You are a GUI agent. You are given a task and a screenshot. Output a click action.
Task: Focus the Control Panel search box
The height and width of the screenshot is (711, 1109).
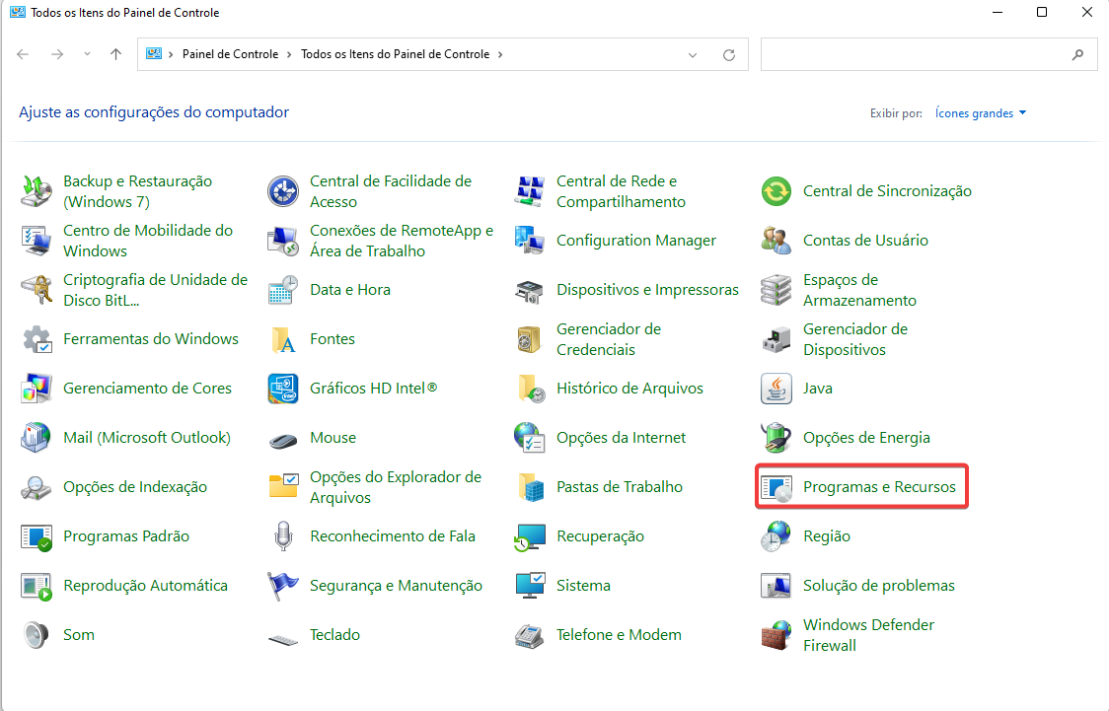928,54
